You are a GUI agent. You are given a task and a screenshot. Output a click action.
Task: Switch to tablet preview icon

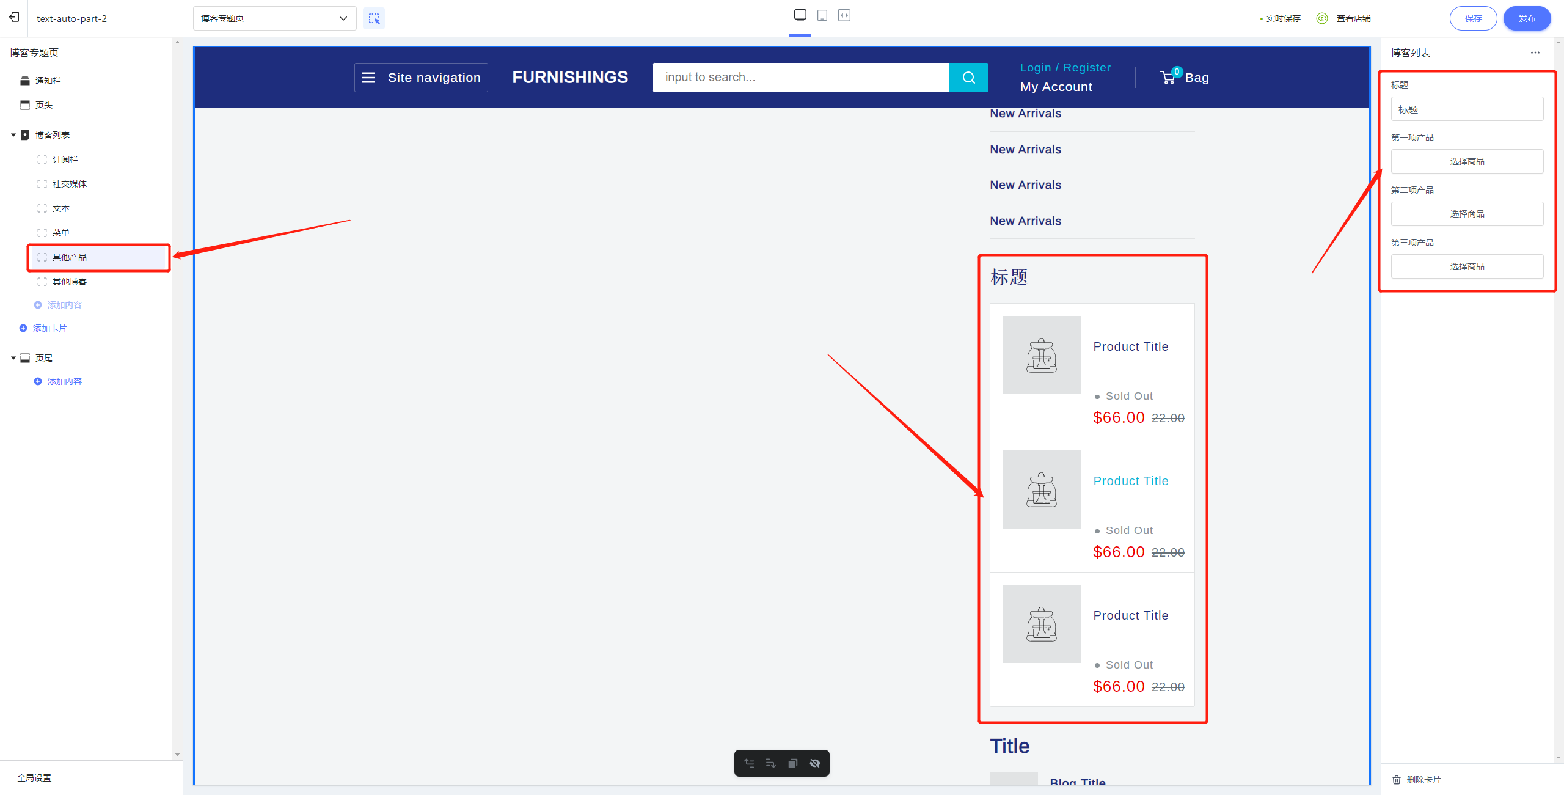tap(822, 15)
